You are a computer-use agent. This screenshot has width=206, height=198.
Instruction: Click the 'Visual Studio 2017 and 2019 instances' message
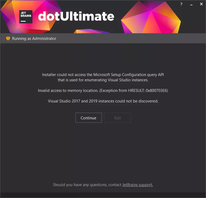pos(103,101)
